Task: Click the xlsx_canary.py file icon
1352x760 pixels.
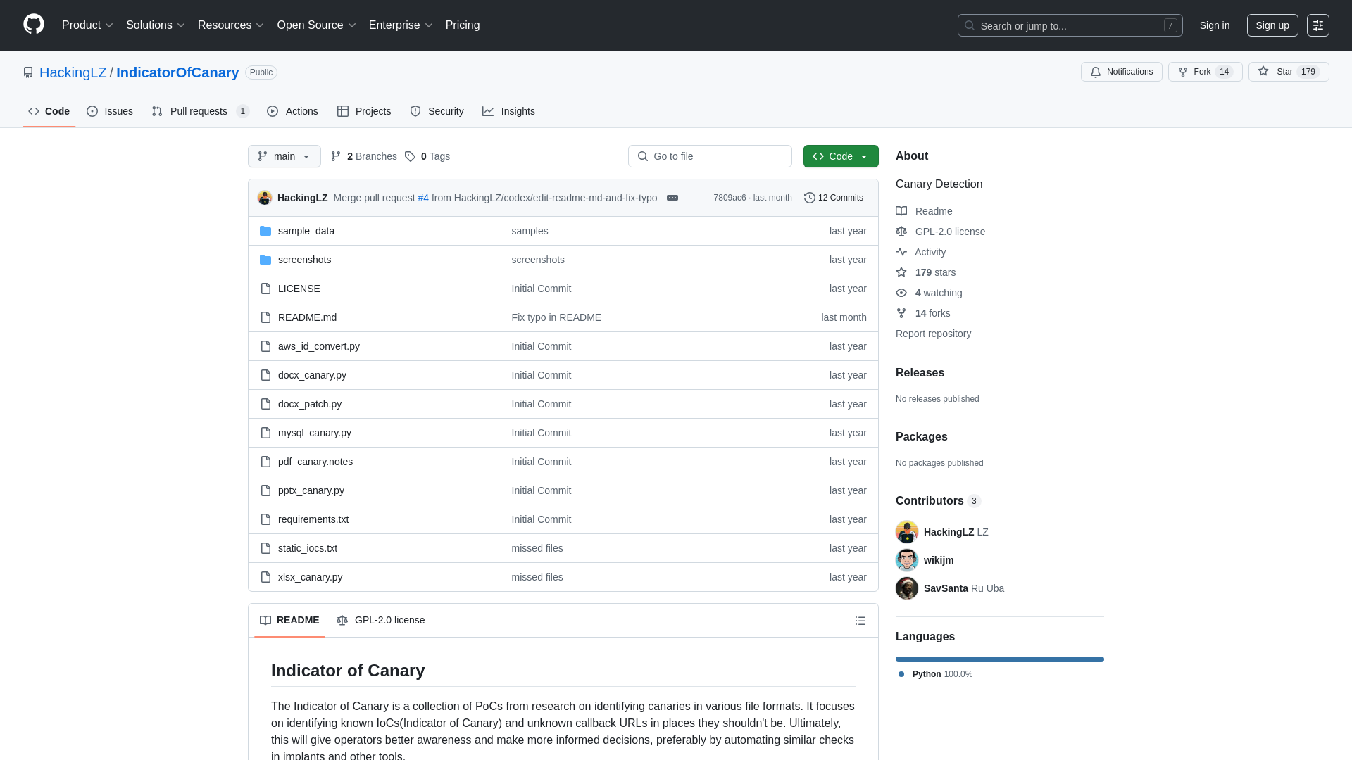Action: point(265,577)
